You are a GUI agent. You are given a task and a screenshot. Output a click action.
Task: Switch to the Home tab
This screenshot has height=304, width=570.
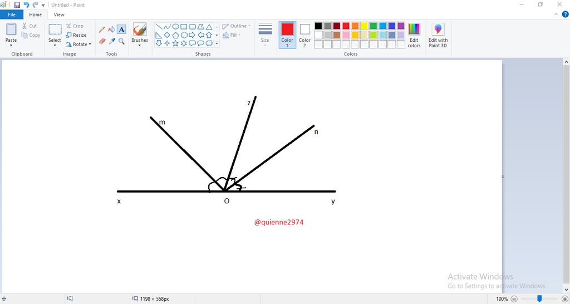tap(35, 14)
